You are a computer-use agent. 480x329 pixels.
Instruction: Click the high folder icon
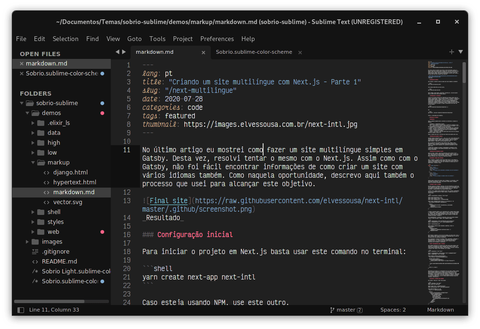[x=41, y=143]
